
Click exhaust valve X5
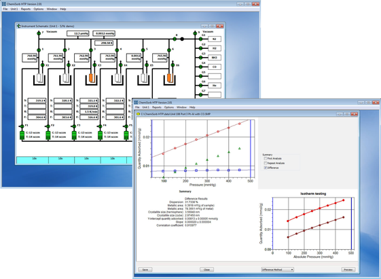[147, 65]
